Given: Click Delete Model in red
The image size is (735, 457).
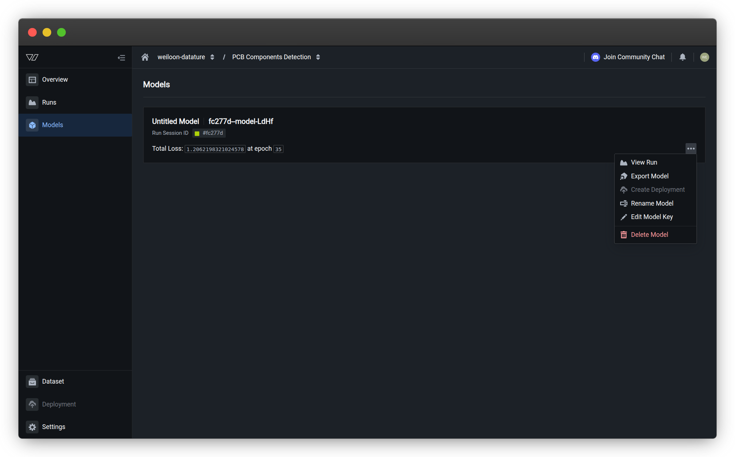Looking at the screenshot, I should tap(649, 235).
